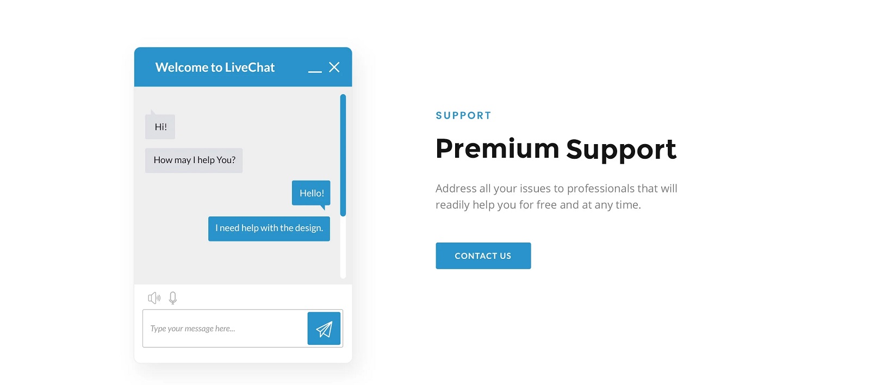Image resolution: width=870 pixels, height=385 pixels.
Task: Activate the microphone voice input icon
Action: (x=173, y=298)
